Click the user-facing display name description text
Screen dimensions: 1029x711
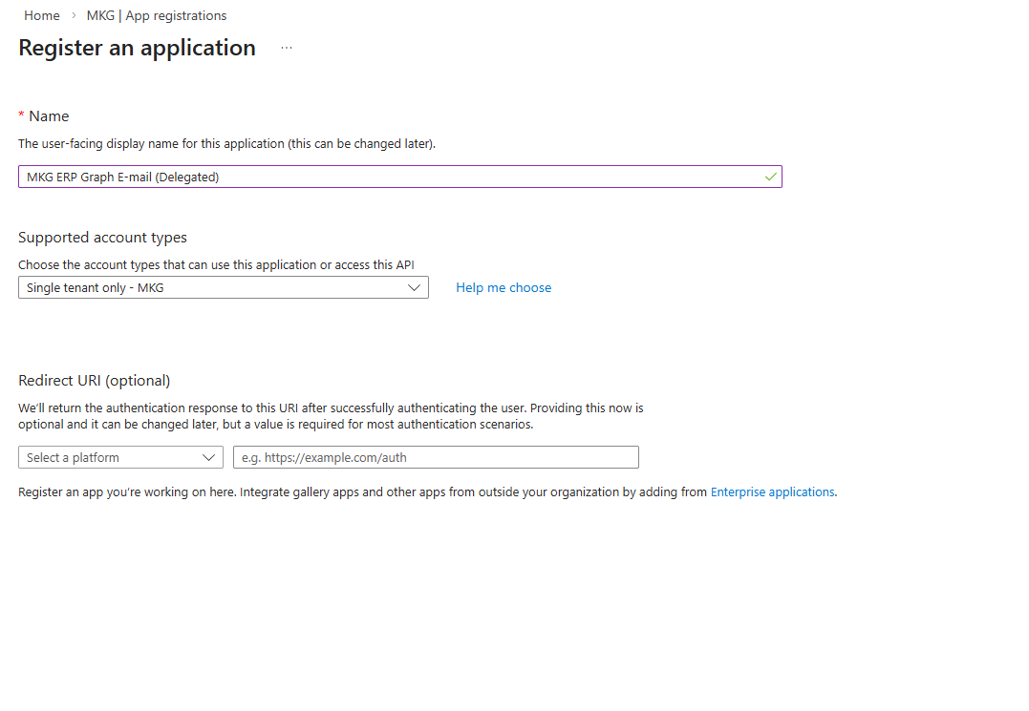[226, 144]
